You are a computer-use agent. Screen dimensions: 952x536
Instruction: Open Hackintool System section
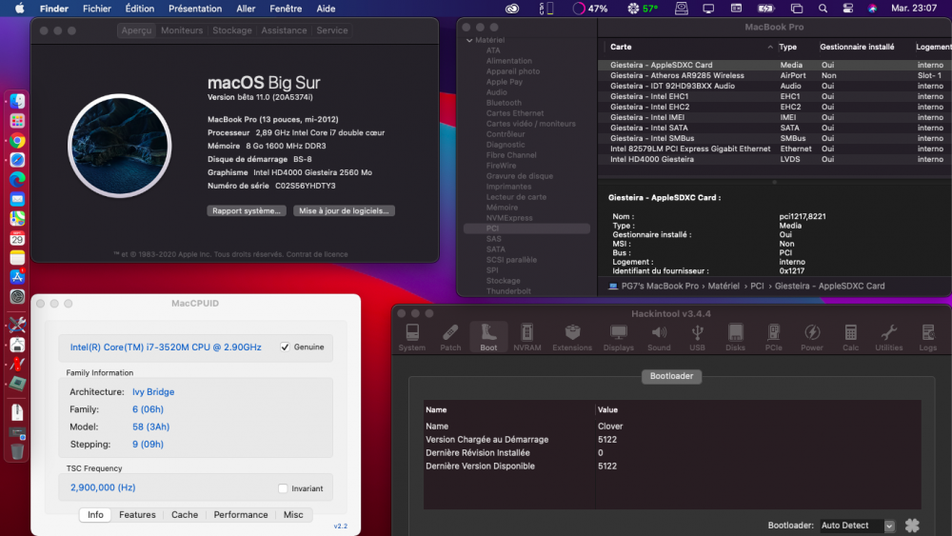[x=411, y=338]
